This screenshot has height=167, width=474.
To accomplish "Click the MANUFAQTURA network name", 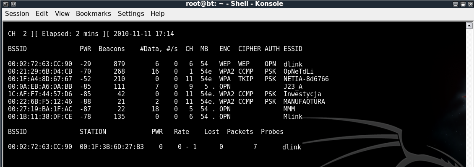I will click(x=304, y=102).
